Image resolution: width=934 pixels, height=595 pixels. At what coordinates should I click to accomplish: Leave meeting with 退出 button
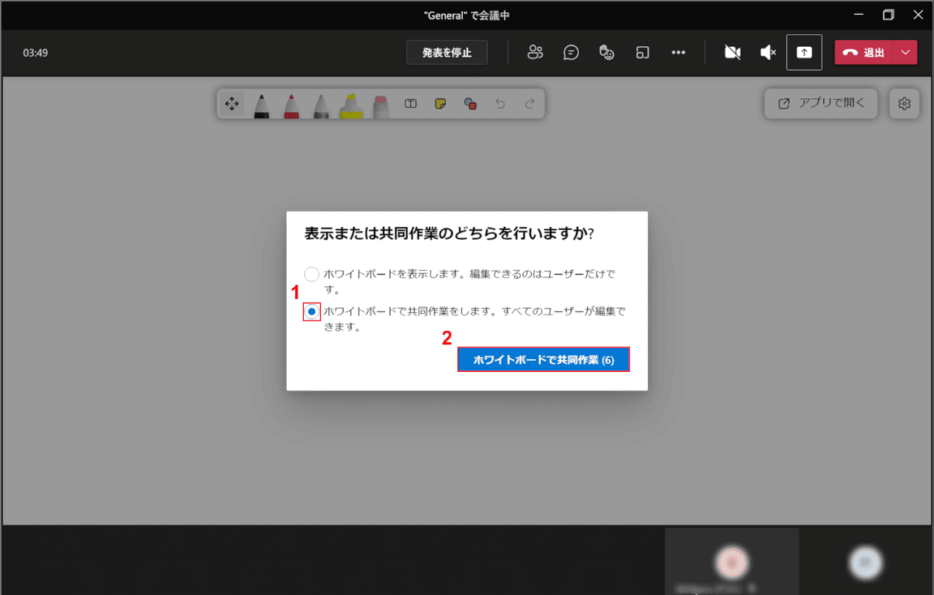(864, 53)
